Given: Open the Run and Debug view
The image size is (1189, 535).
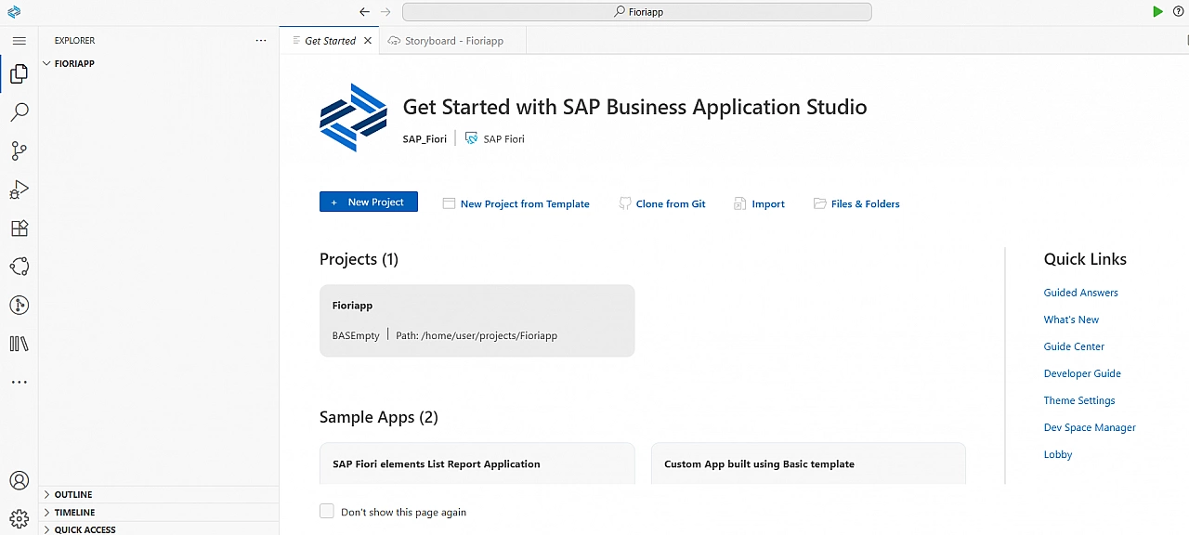Looking at the screenshot, I should click(x=19, y=189).
